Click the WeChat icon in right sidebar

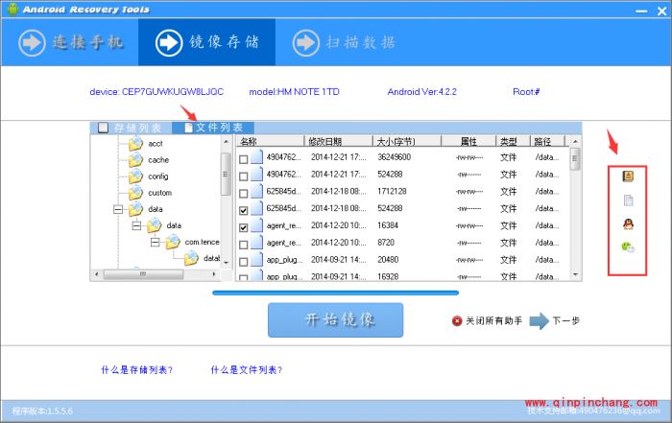click(x=629, y=247)
